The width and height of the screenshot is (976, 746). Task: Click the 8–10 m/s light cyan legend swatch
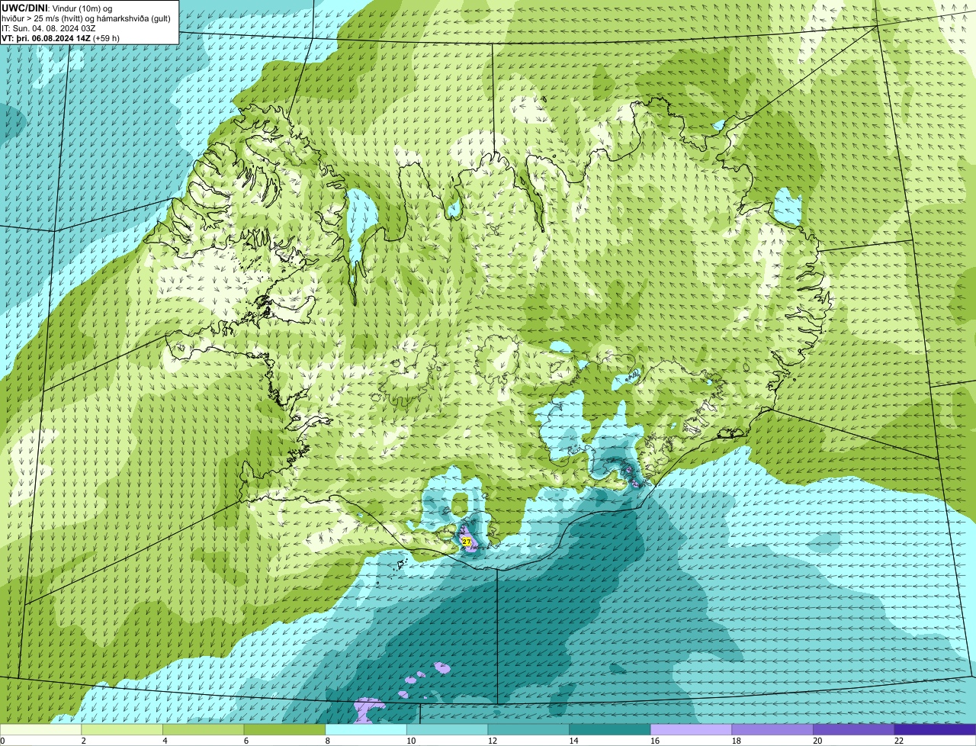[x=366, y=729]
